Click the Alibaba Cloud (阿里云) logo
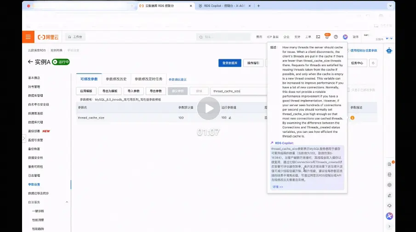 [48, 37]
